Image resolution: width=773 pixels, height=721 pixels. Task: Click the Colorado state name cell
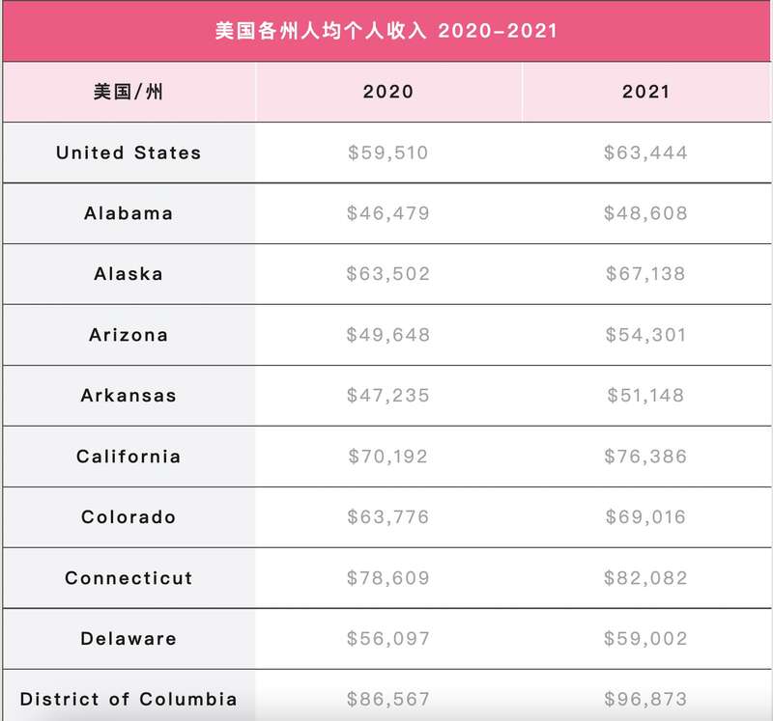point(129,517)
